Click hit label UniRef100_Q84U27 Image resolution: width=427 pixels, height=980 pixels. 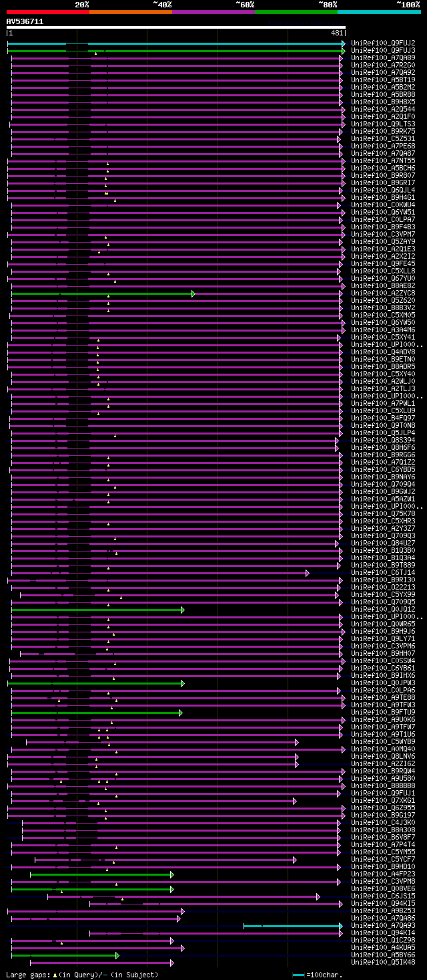coord(384,543)
